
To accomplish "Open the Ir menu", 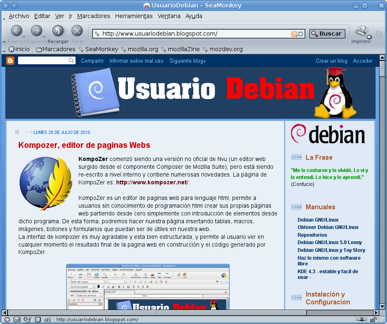I will coord(71,16).
